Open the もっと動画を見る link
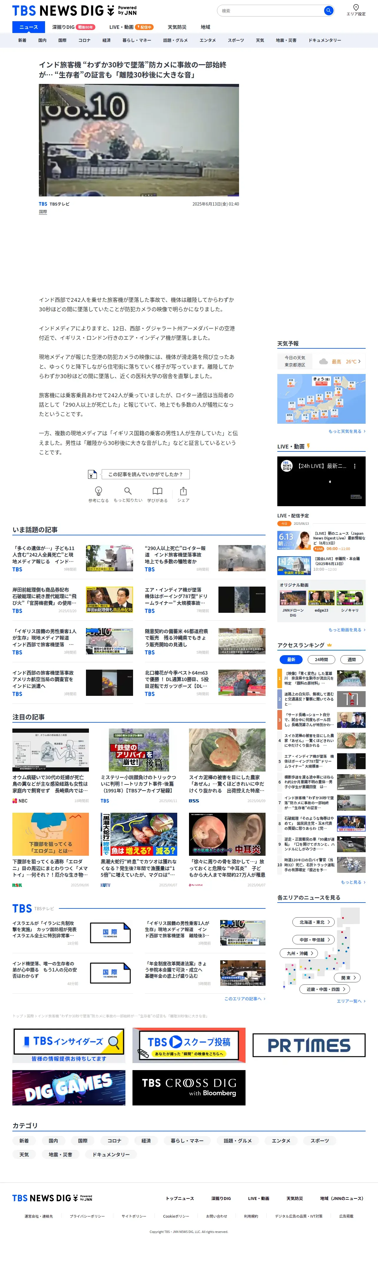The image size is (378, 1273). click(347, 630)
